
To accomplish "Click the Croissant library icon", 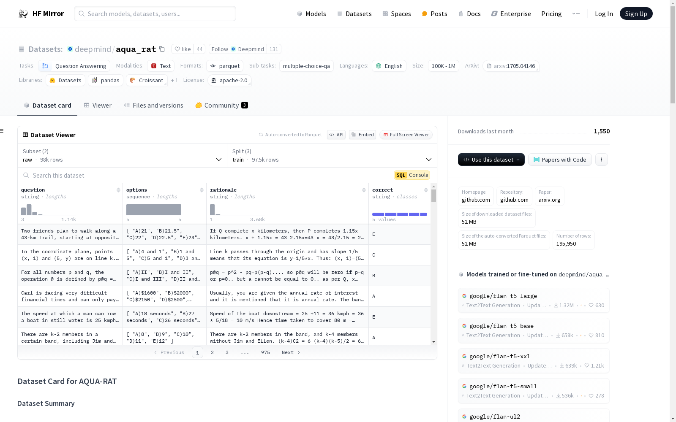I will point(133,80).
